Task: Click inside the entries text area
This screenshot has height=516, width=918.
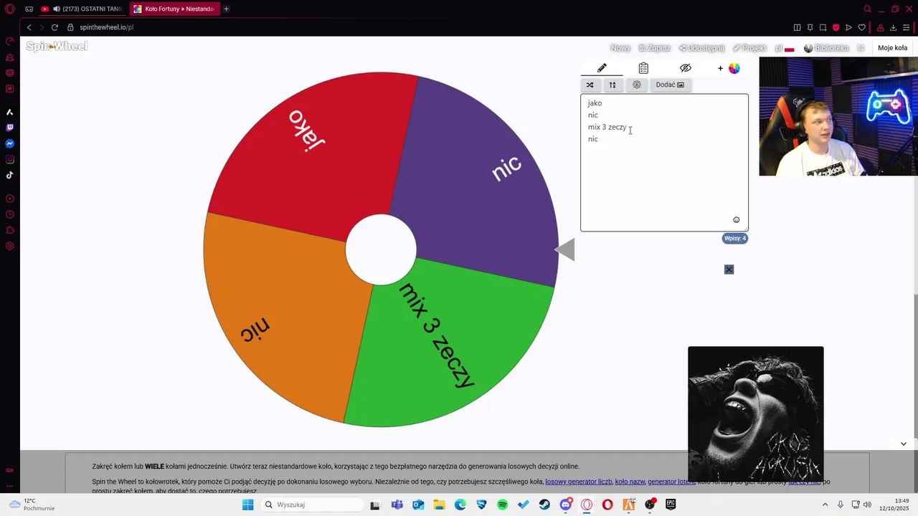Action: click(664, 163)
